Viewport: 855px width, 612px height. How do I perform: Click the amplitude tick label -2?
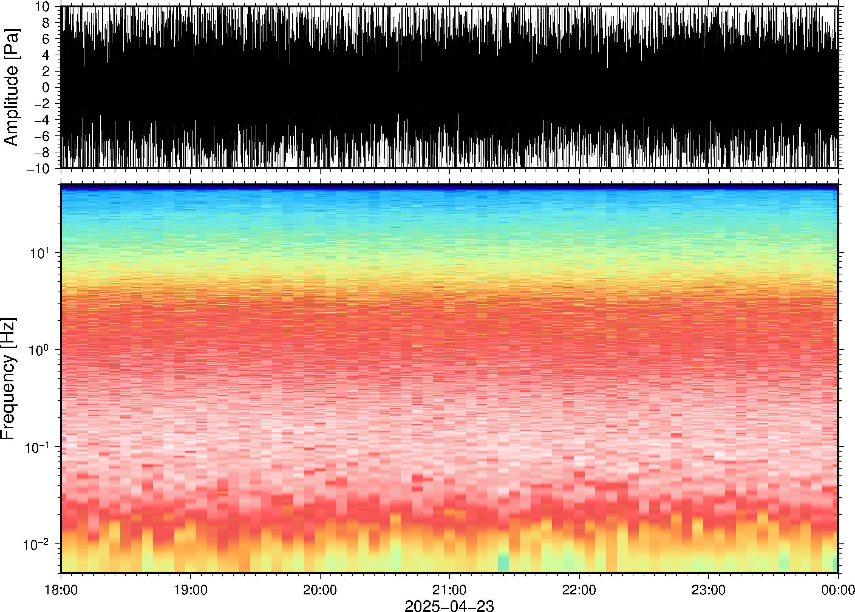pyautogui.click(x=42, y=104)
